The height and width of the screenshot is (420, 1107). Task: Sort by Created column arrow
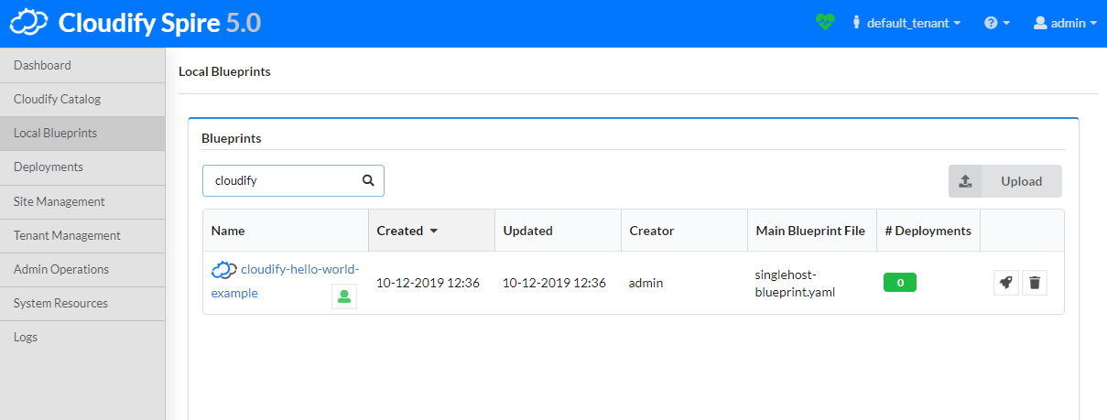click(x=433, y=231)
